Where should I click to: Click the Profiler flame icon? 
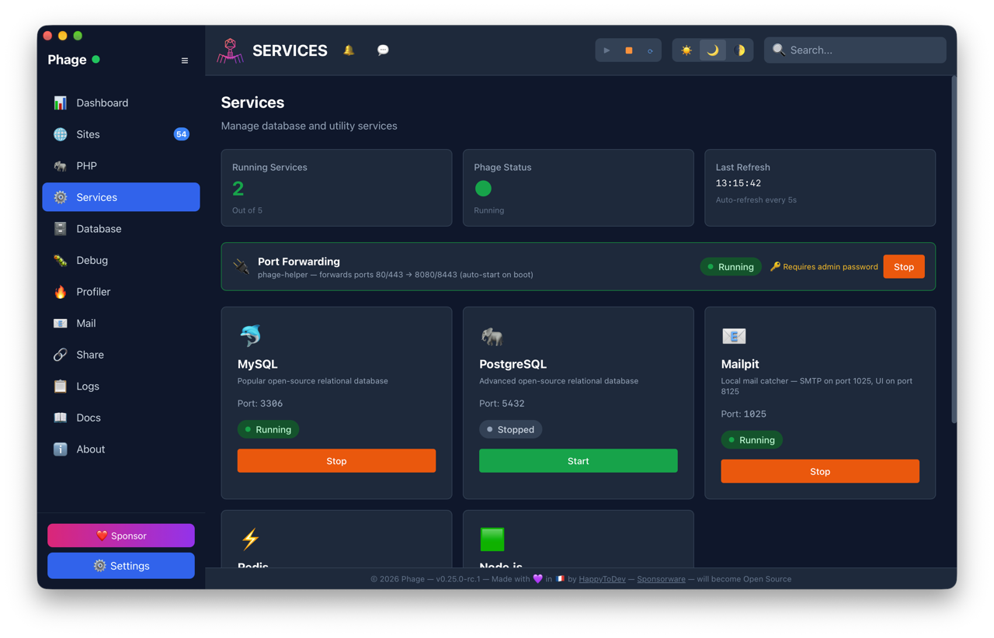coord(61,292)
